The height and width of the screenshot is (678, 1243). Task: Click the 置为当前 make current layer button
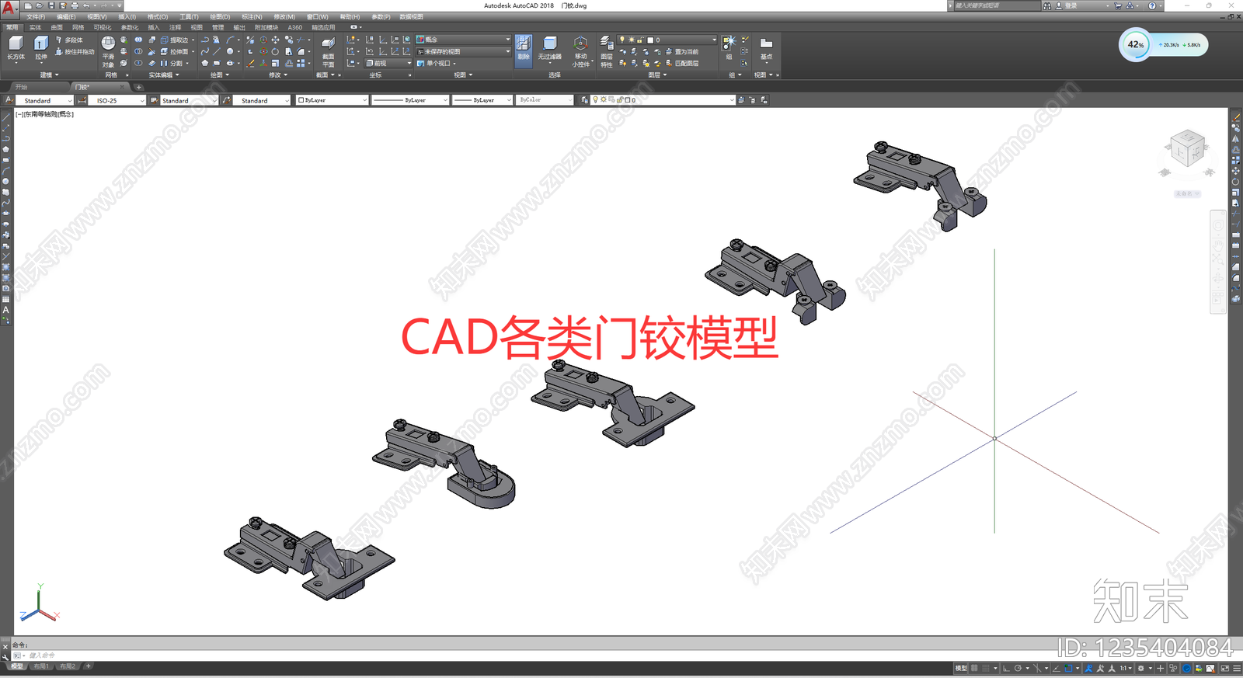682,52
